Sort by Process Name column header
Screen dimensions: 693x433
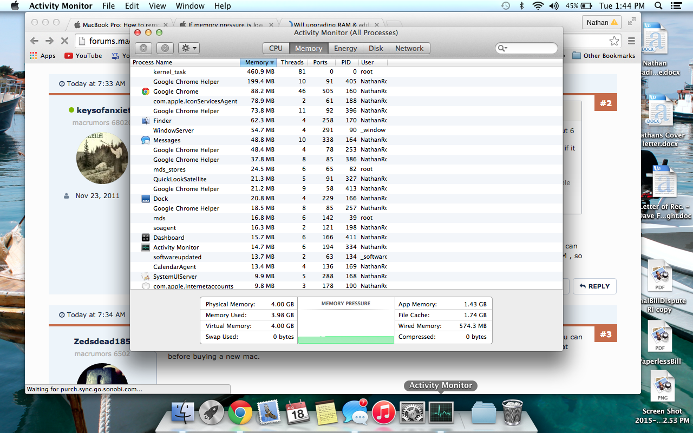pyautogui.click(x=185, y=62)
